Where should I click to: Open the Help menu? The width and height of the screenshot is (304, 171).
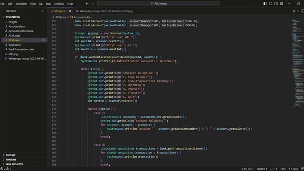70,4
